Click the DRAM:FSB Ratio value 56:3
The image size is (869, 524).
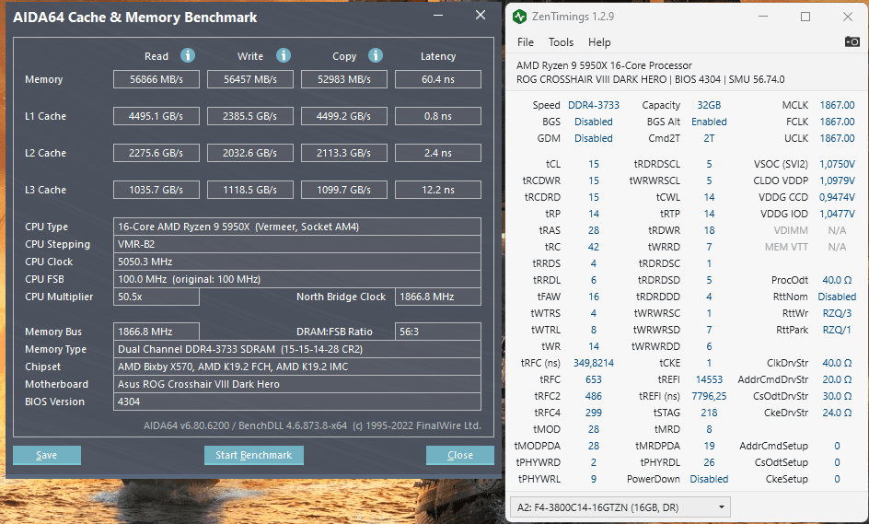click(x=438, y=332)
